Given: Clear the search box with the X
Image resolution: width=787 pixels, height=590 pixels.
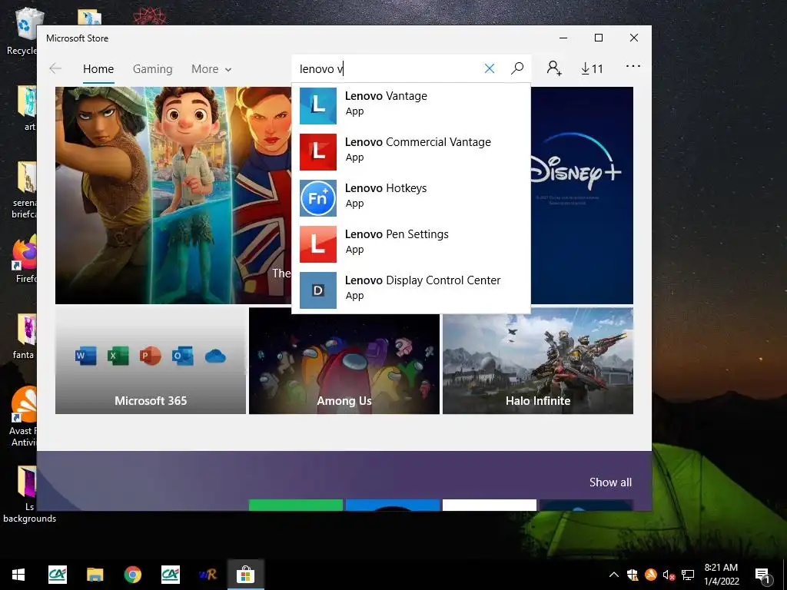Looking at the screenshot, I should click(x=490, y=68).
